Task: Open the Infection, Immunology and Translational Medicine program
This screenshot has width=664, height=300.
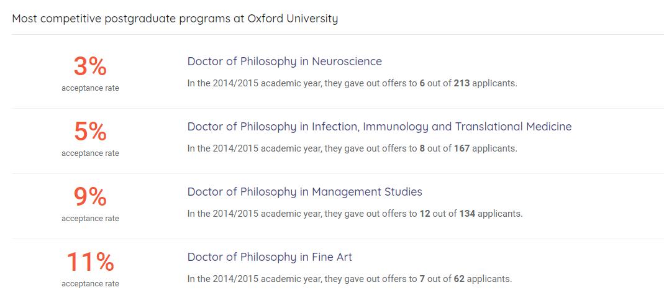Action: 379,127
